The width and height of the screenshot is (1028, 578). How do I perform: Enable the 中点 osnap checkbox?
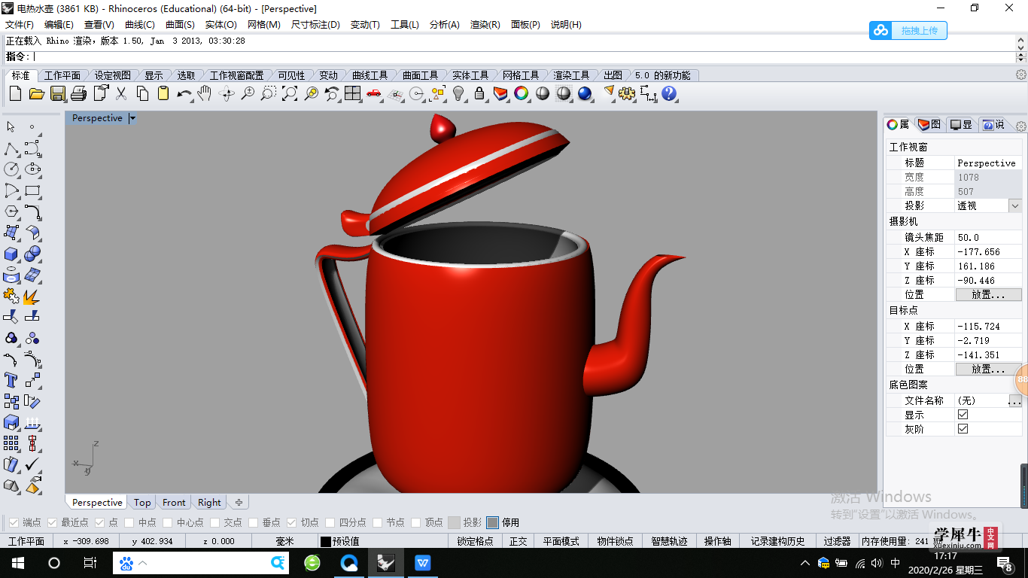[x=129, y=522]
